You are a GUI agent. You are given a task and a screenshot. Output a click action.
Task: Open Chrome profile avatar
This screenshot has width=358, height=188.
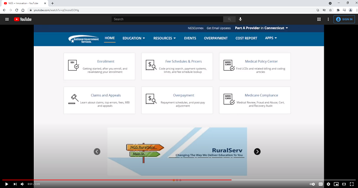351,10
